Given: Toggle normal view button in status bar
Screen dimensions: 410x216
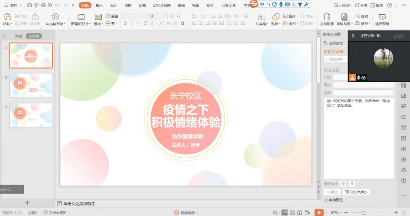Looking at the screenshot, I should 285,213.
